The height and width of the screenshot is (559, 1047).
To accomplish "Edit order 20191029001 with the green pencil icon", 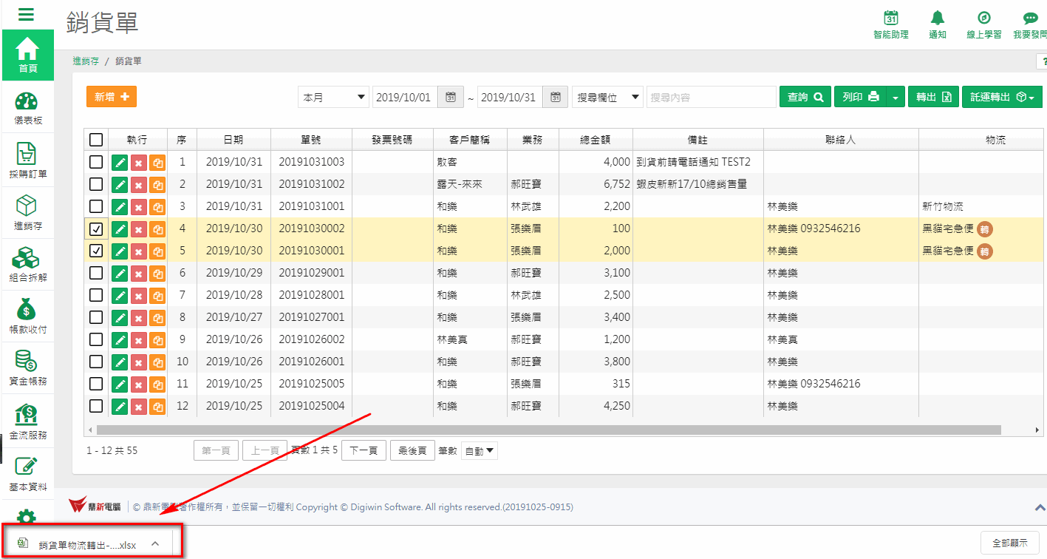I will (120, 274).
